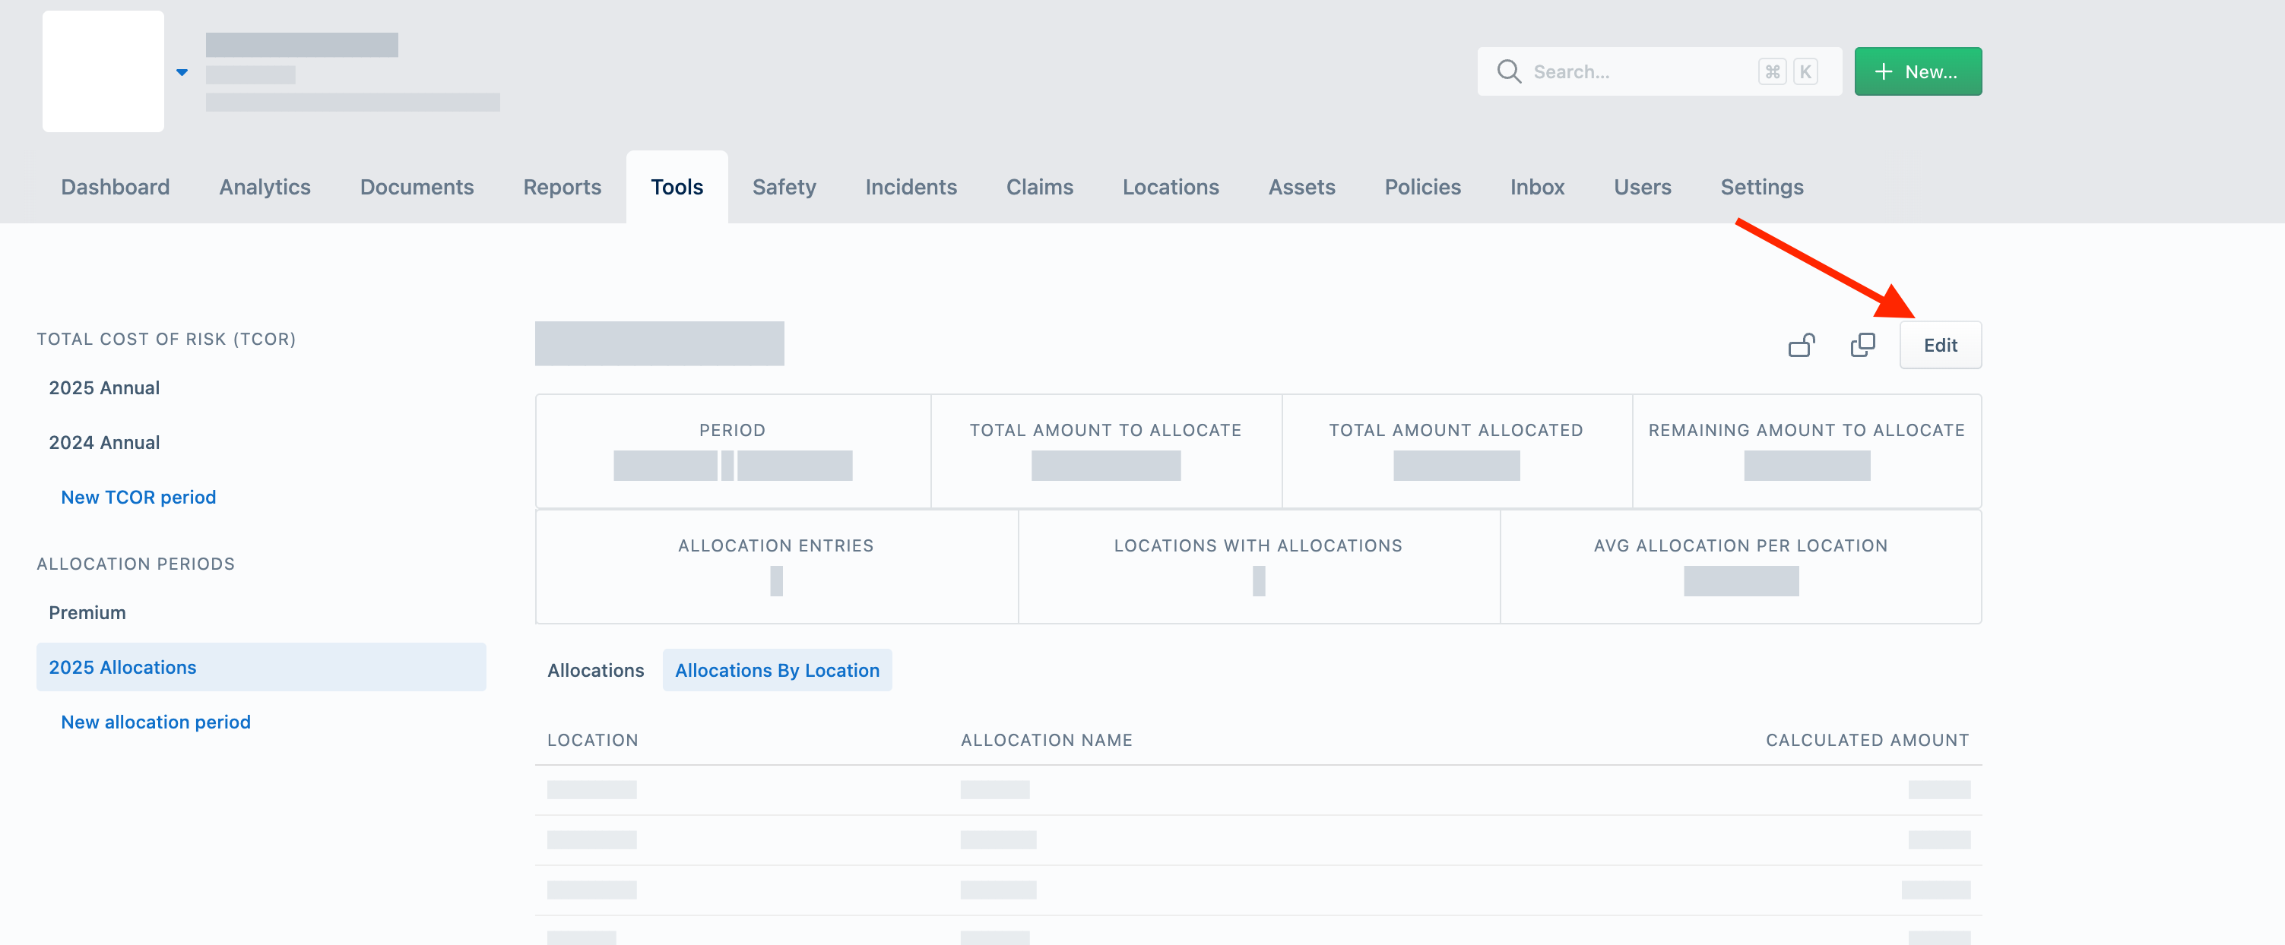Image resolution: width=2285 pixels, height=945 pixels.
Task: Switch to Allocations By Location sub-tab
Action: (777, 670)
